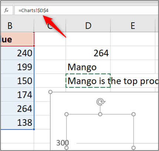Click the formula bar showing =Charts!$D$4

86,10
